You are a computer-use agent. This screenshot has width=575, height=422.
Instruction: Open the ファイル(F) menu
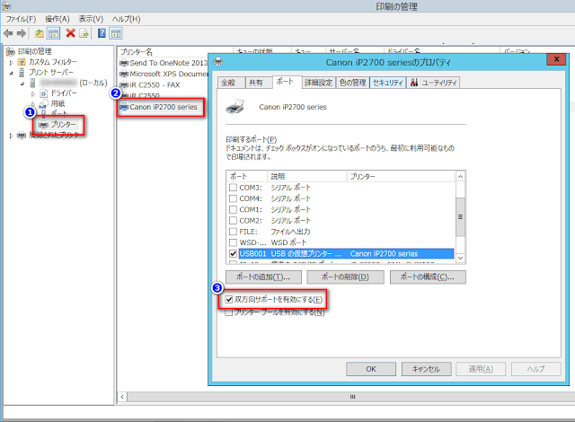click(21, 19)
